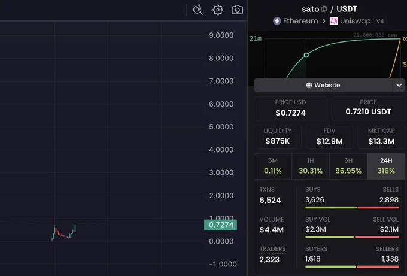
Task: Select the 5M timeframe tab
Action: (x=273, y=166)
